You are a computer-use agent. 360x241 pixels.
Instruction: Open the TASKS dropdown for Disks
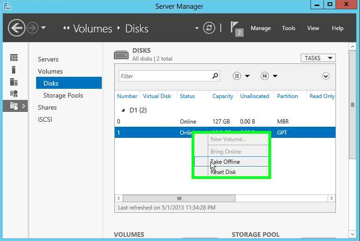[318, 58]
